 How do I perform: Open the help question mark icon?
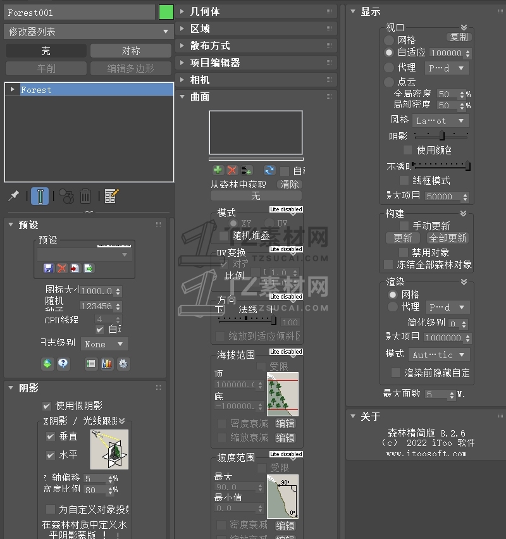tap(63, 364)
